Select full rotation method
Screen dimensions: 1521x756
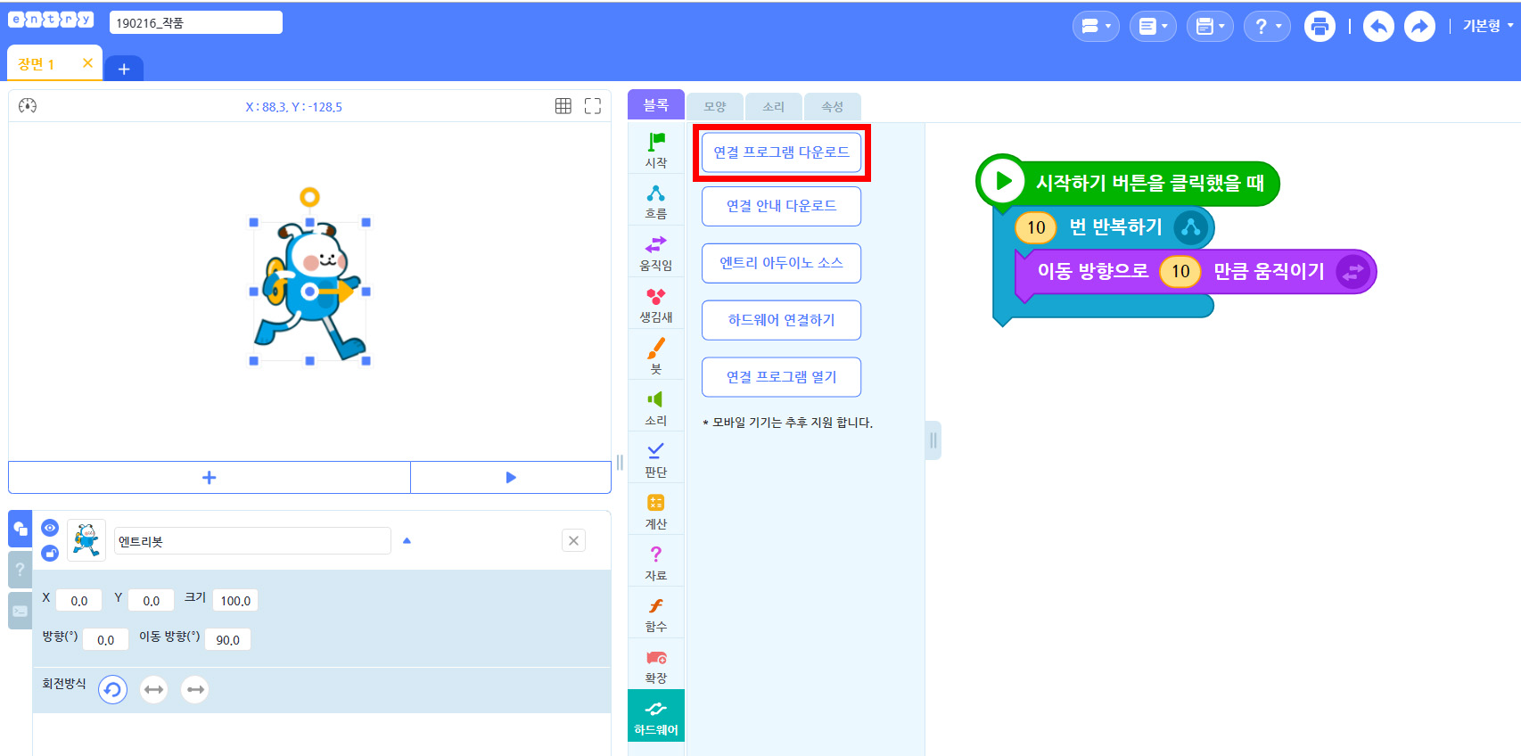[112, 689]
